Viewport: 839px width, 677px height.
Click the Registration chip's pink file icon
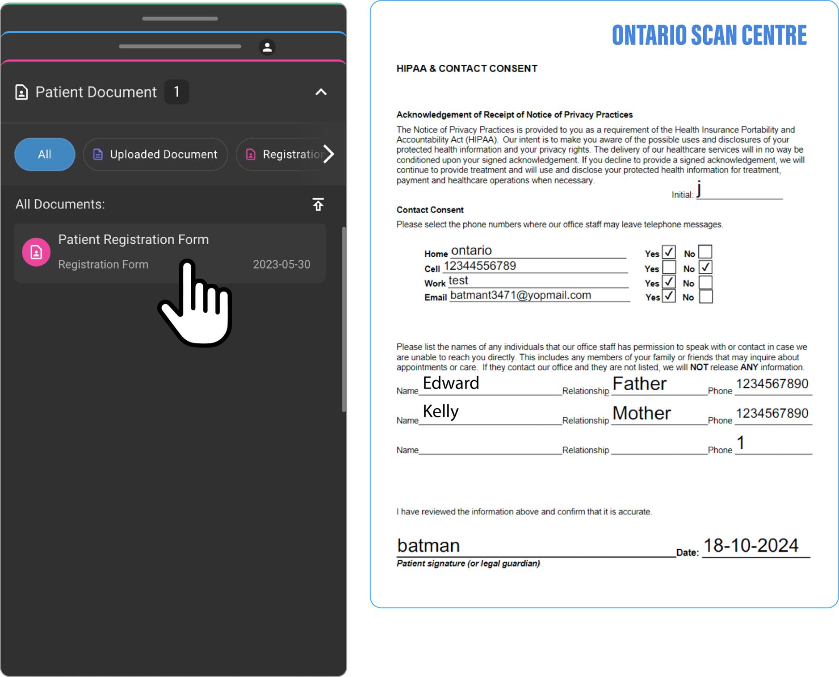coord(251,155)
